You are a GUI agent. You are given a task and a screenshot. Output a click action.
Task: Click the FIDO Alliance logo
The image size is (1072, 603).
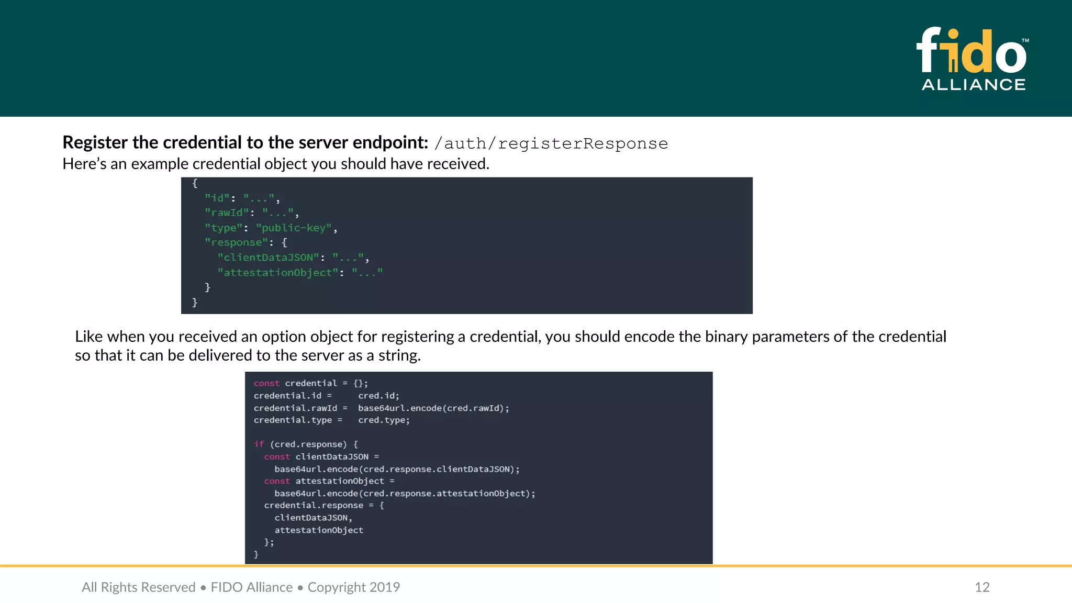click(973, 59)
